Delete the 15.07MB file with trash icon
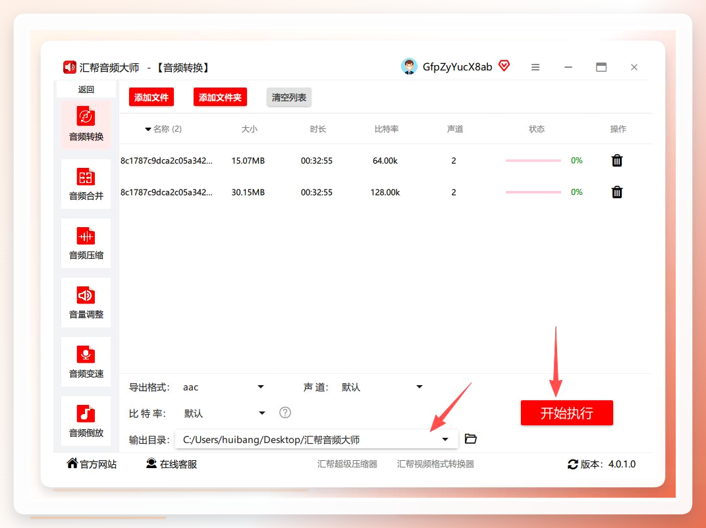This screenshot has width=706, height=528. tap(617, 160)
